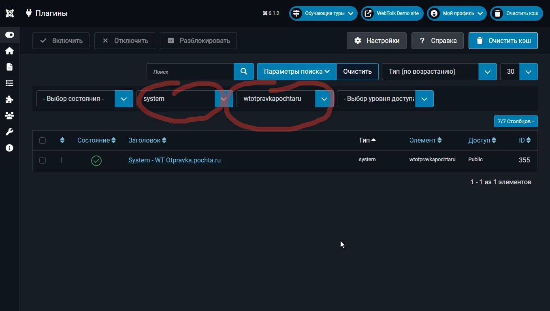Screen dimensions: 550x311
Task: Open the 30 items-per-page dropdown
Action: tap(519, 72)
